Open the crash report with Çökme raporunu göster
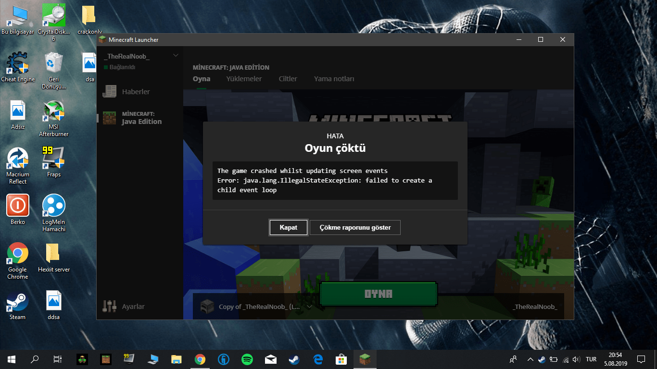Viewport: 657px width, 369px height. click(x=355, y=227)
